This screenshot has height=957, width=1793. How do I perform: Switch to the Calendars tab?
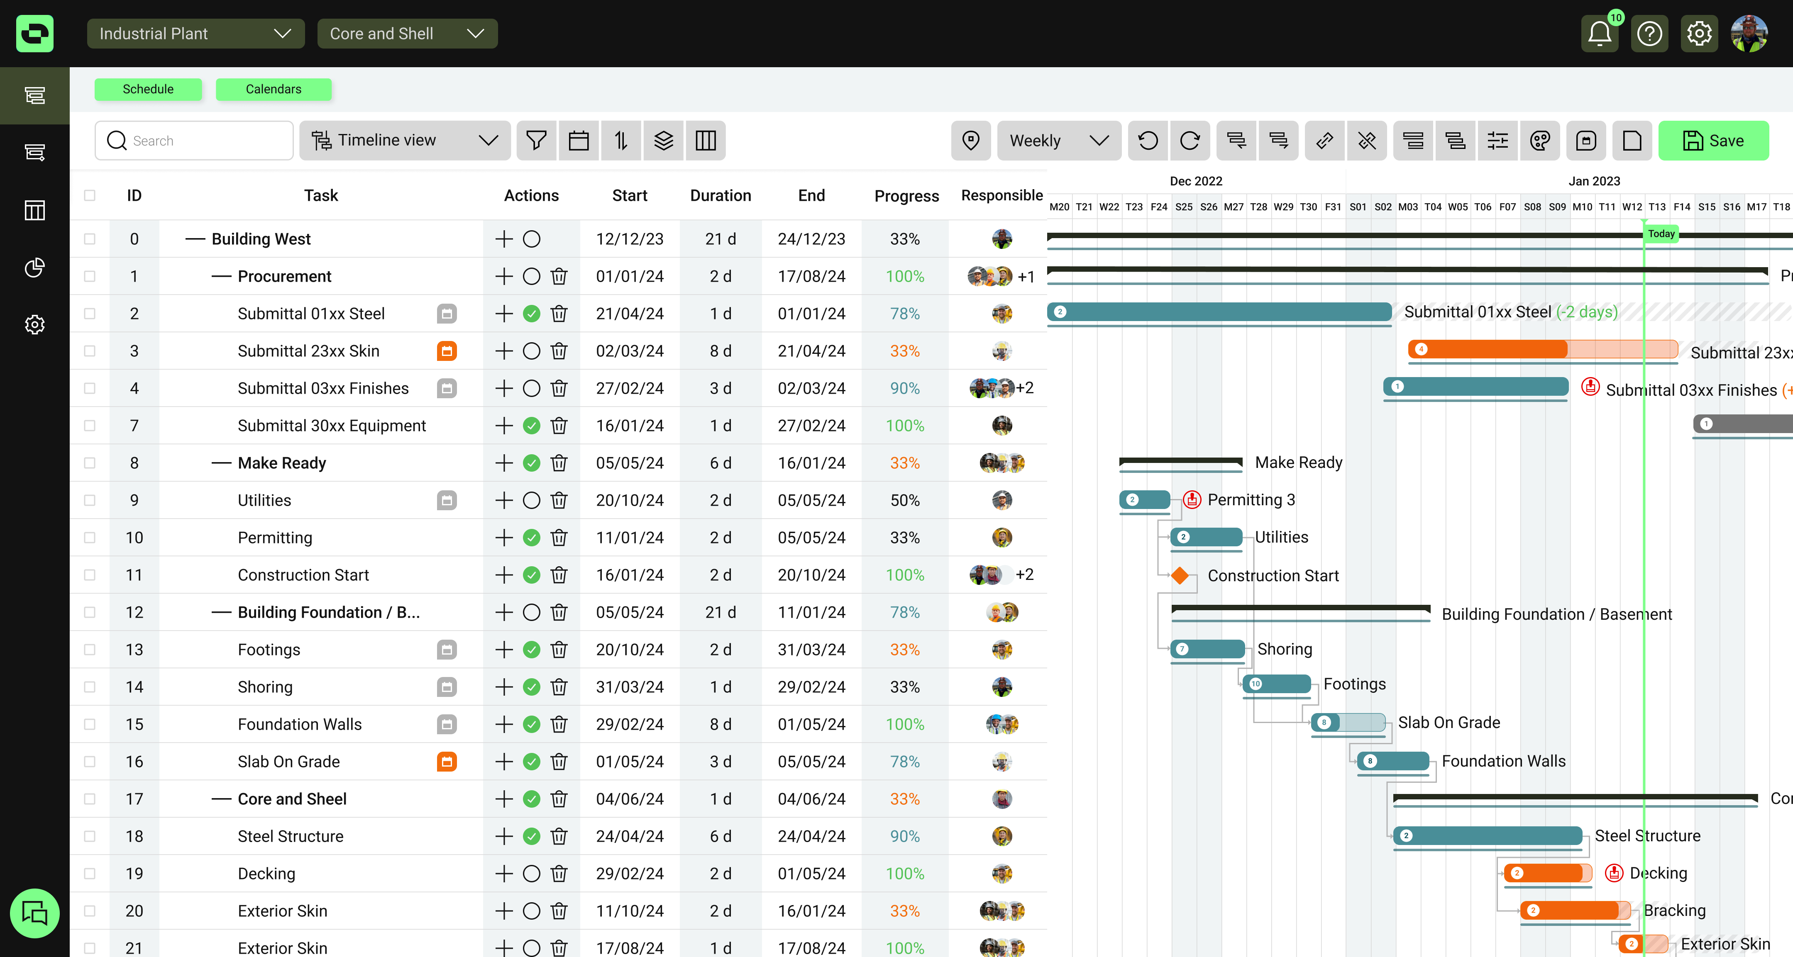click(273, 89)
